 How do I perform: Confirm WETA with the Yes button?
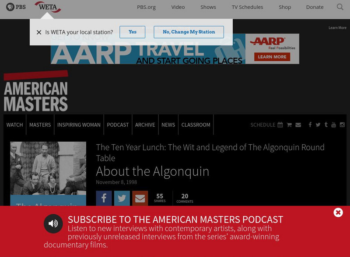132,32
